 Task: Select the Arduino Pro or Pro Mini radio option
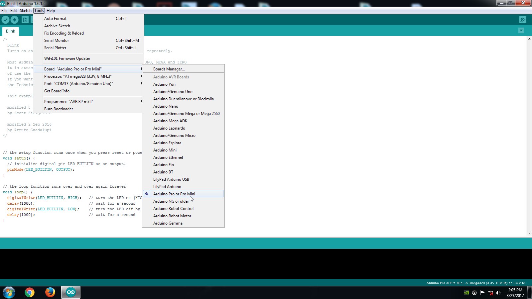pos(183,194)
